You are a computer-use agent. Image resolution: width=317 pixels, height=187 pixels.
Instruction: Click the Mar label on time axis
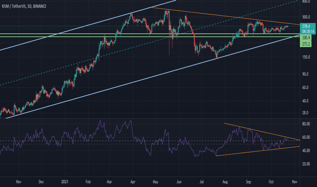110,182
